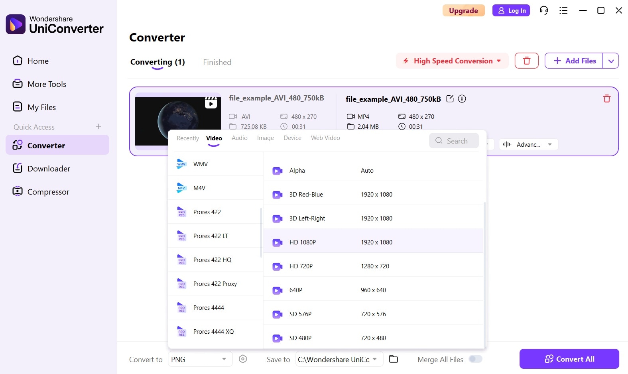The image size is (628, 374).
Task: Choose Prores 4444 format
Action: (215, 307)
